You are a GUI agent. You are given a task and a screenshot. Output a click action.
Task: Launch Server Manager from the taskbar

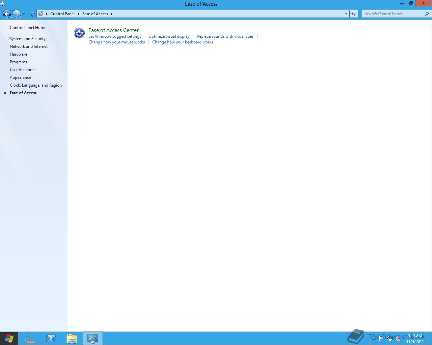(30, 338)
